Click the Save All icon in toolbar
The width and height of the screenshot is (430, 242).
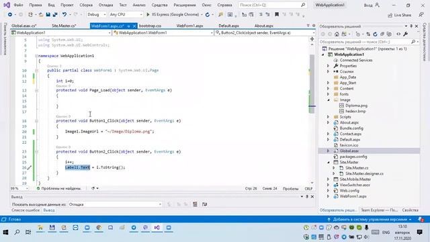[55, 15]
